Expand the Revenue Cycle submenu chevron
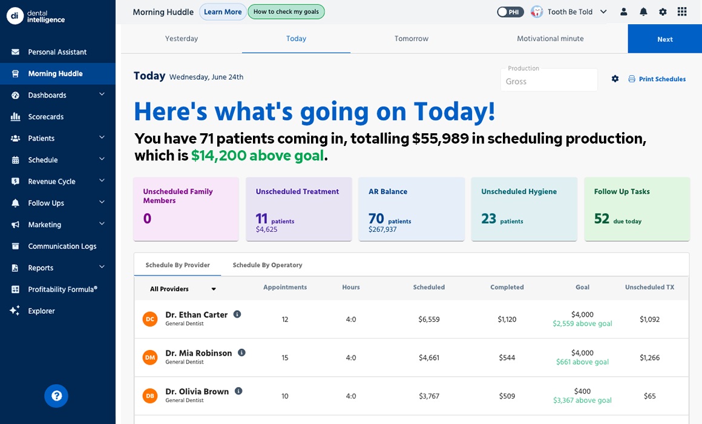Image resolution: width=702 pixels, height=424 pixels. [x=102, y=180]
